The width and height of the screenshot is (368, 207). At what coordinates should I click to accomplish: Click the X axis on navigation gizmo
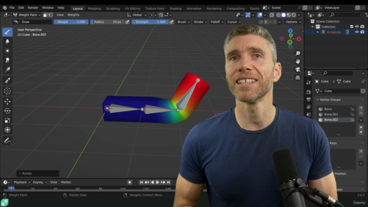(299, 39)
